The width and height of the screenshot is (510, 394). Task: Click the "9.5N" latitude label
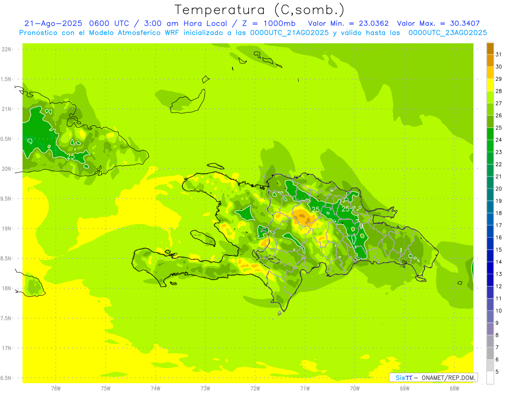pos(6,198)
